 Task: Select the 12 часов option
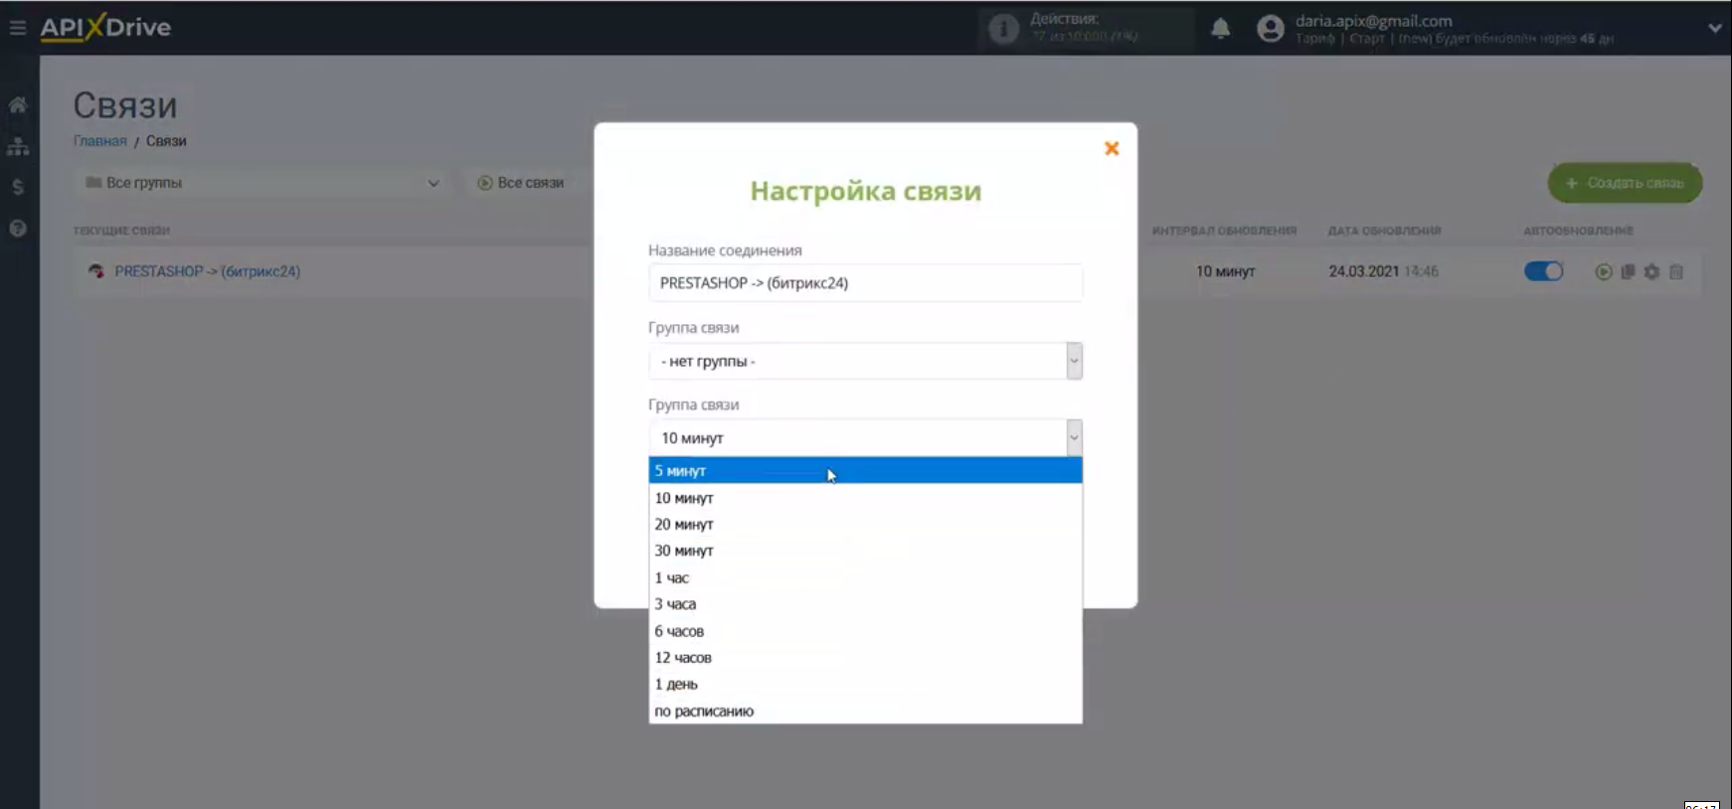865,658
